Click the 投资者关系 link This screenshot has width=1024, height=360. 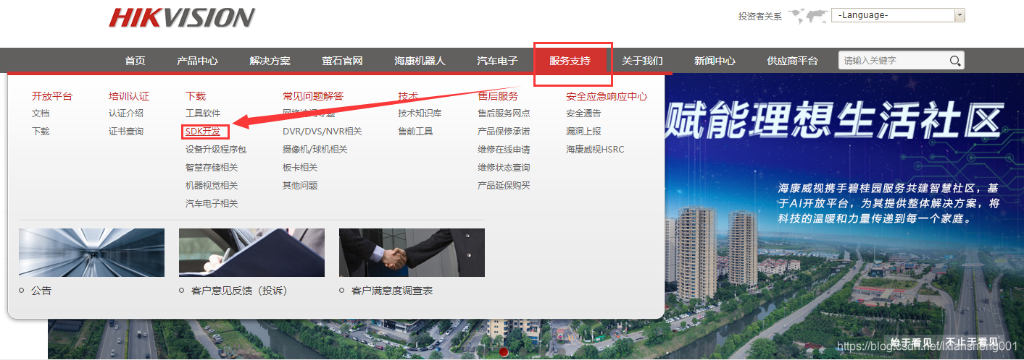tap(759, 16)
